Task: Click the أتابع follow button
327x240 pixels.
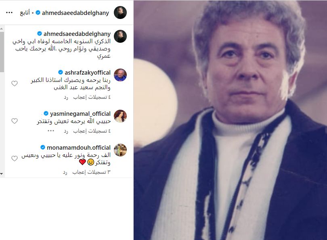Action: coord(25,13)
